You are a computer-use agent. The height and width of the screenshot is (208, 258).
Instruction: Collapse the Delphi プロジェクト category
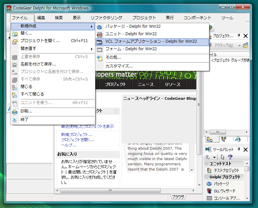pyautogui.click(x=207, y=177)
